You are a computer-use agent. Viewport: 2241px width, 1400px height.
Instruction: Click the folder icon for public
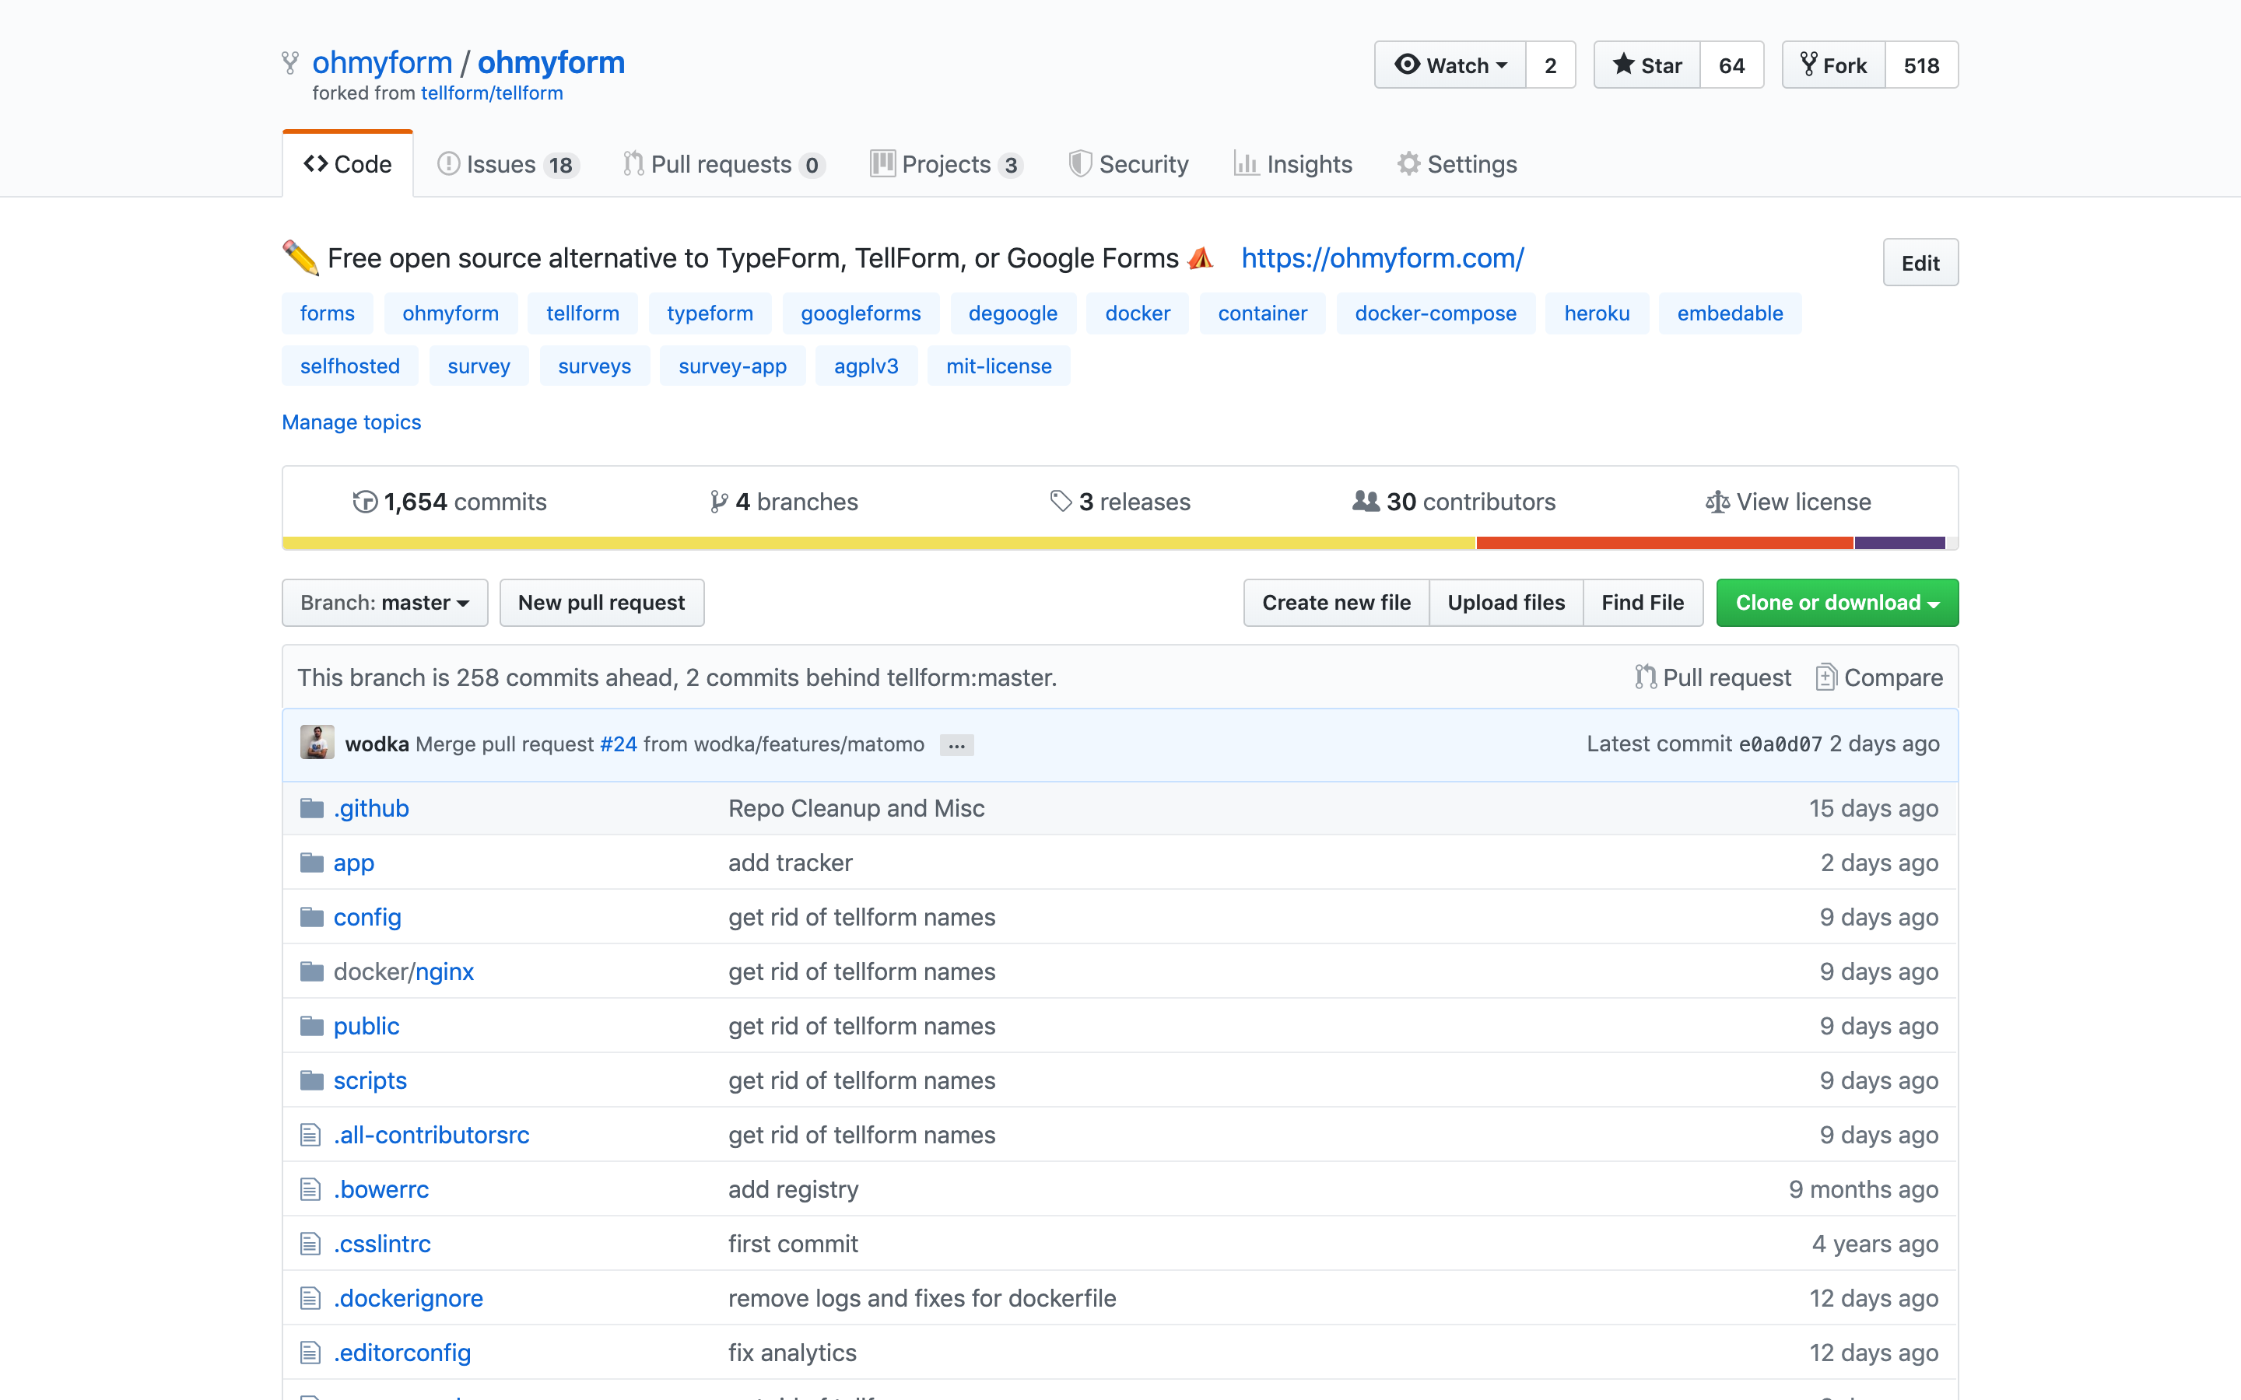(x=312, y=1026)
